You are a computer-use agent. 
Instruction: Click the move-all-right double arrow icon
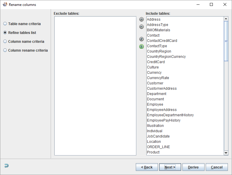click(141, 39)
